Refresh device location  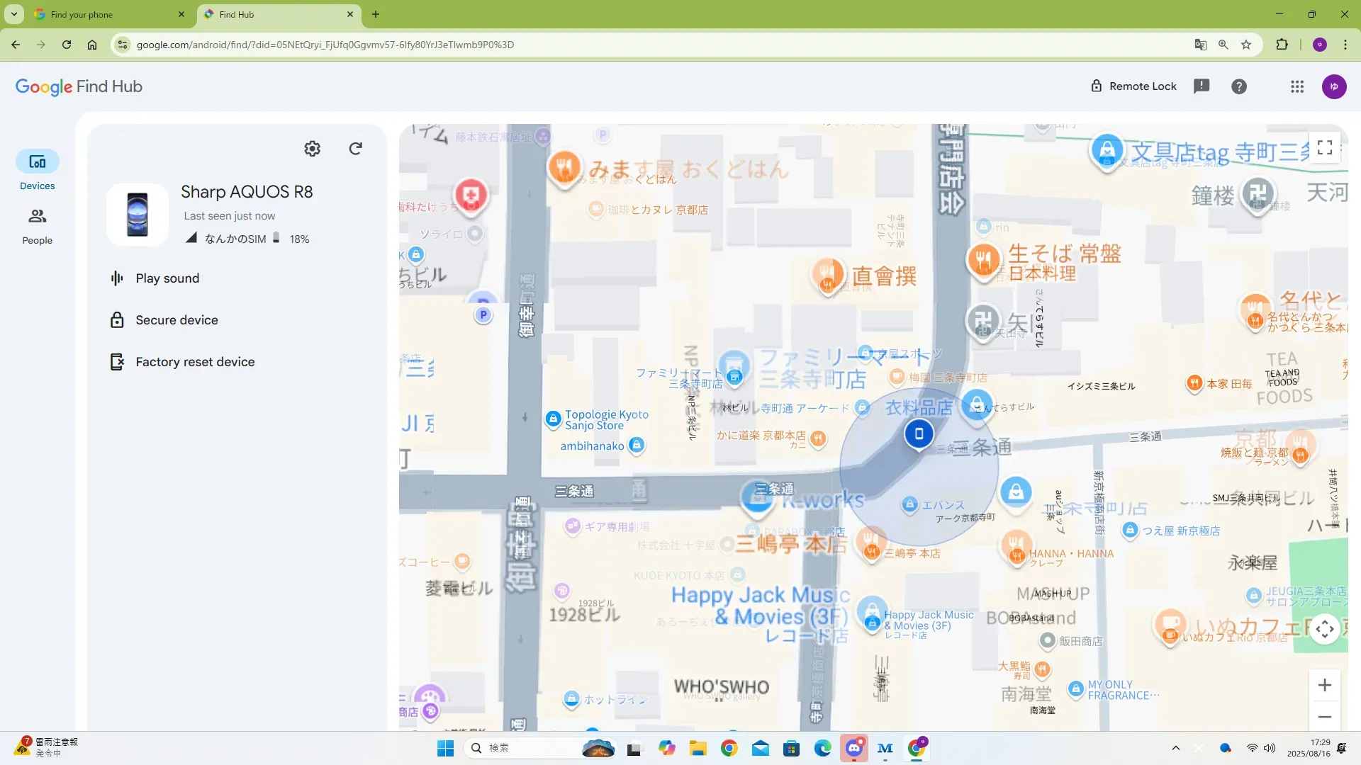click(355, 149)
